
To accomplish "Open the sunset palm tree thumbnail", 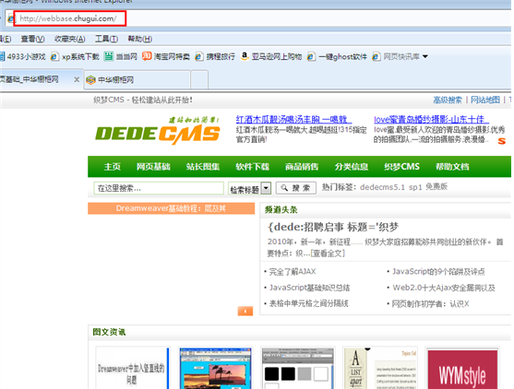I will click(x=216, y=368).
